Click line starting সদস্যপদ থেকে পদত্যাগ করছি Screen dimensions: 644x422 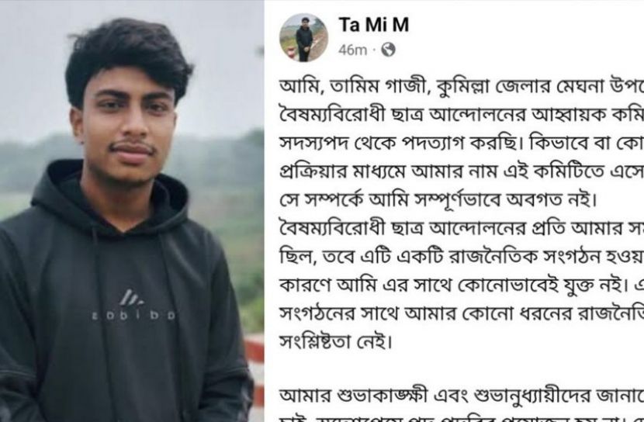(462, 144)
